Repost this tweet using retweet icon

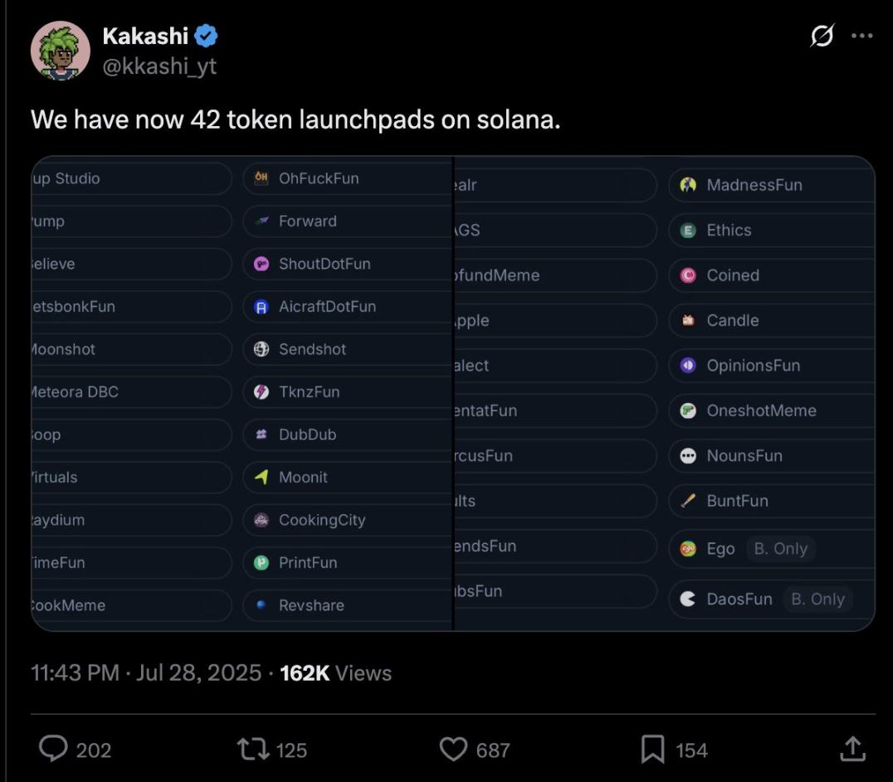[251, 750]
